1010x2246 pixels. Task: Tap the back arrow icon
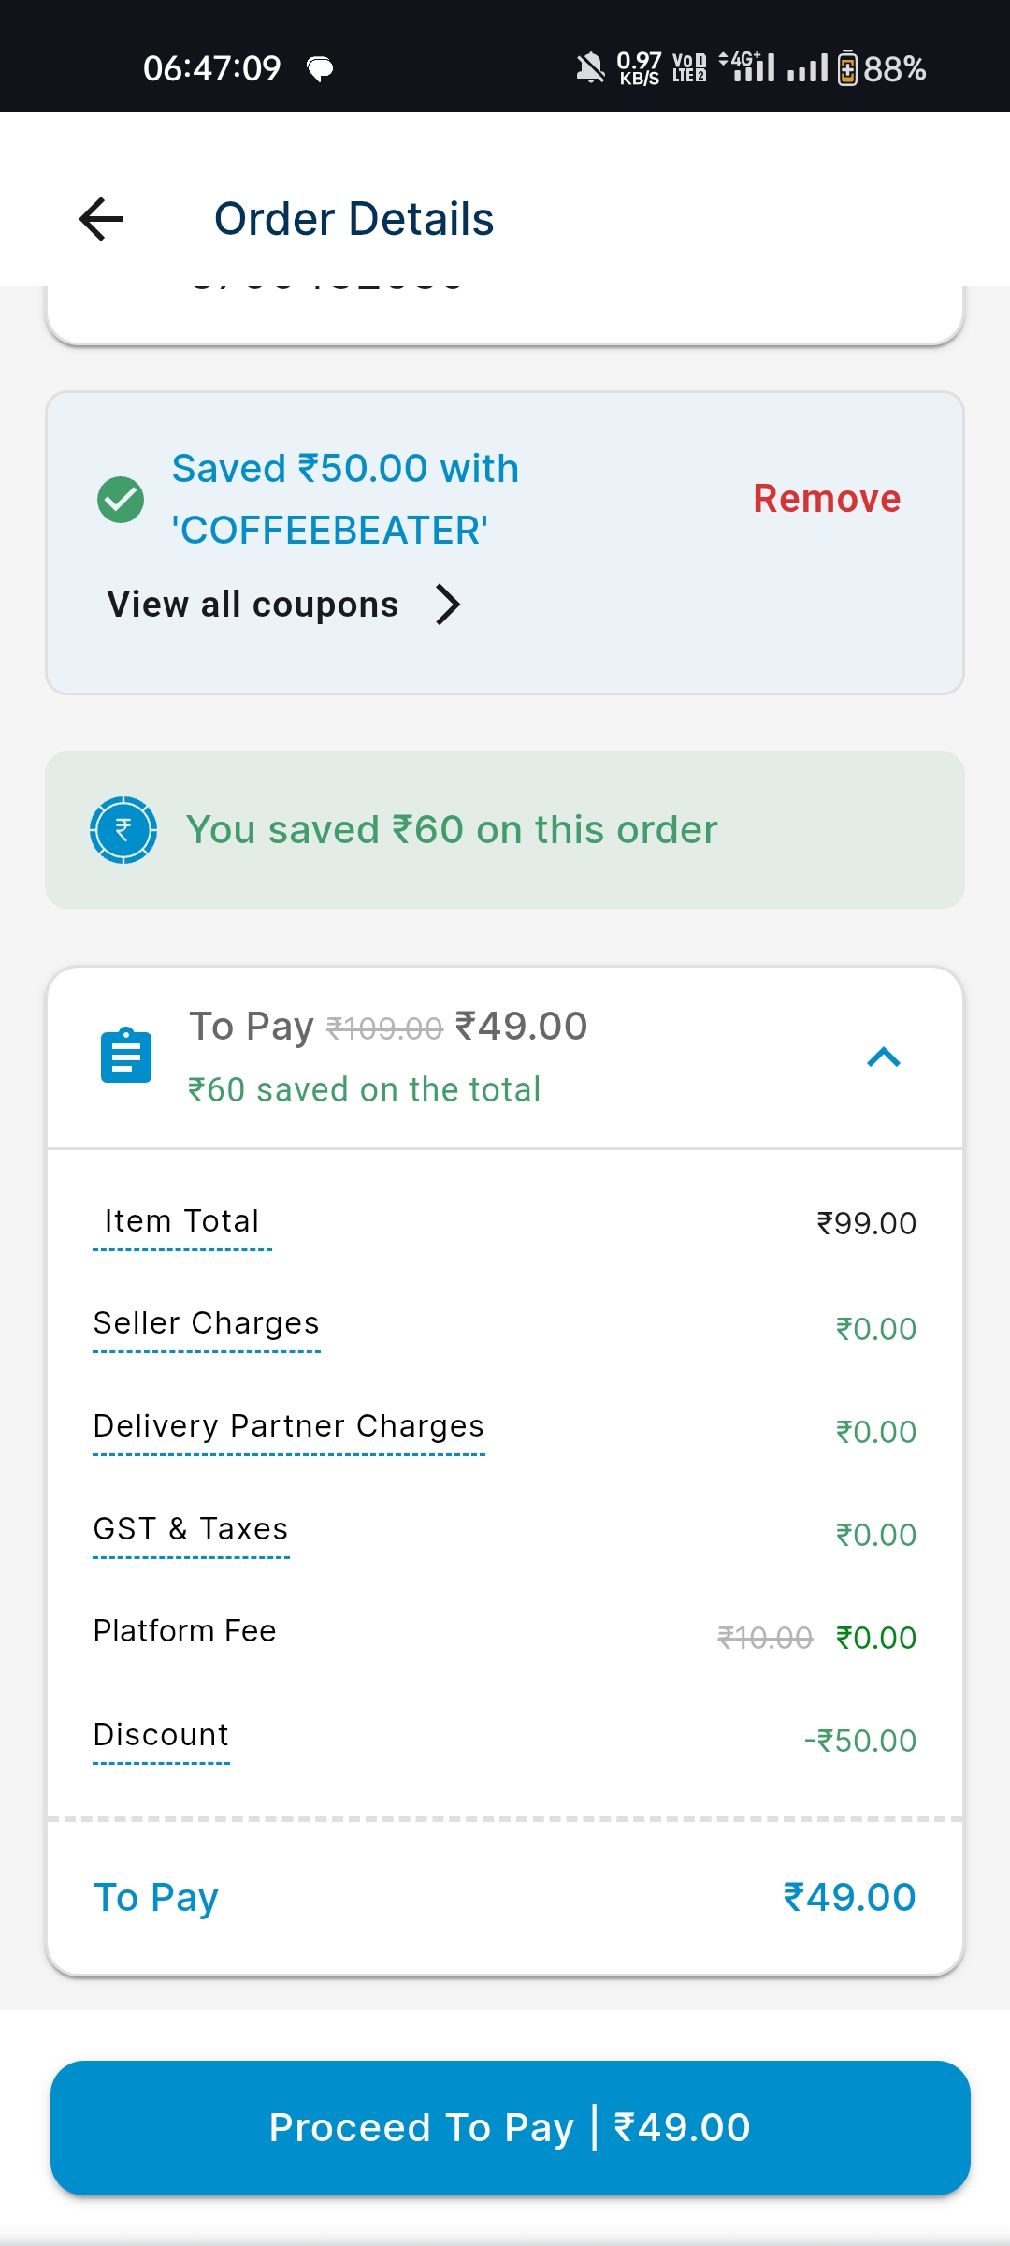click(x=102, y=219)
